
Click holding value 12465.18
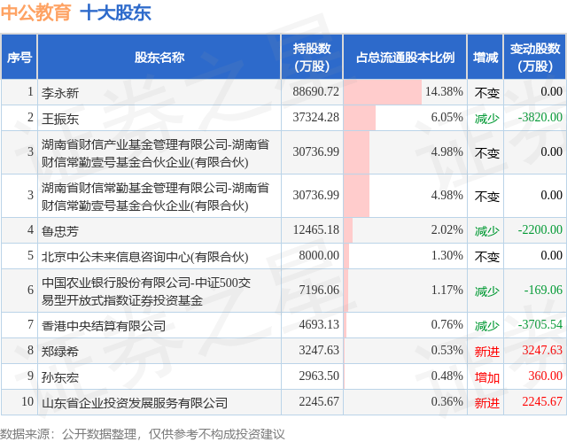[316, 229]
